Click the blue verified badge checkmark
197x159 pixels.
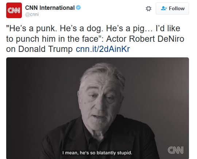(78, 8)
